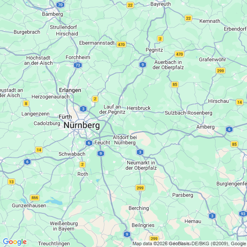The image size is (247, 247).
Task: Click the yellow 466 road shield near Gunzenhausen
Action: pos(35,198)
